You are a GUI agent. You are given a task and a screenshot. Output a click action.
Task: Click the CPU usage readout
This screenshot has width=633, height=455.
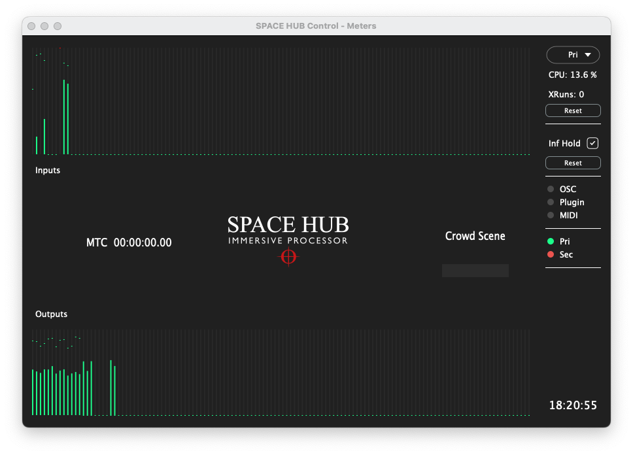tap(572, 75)
